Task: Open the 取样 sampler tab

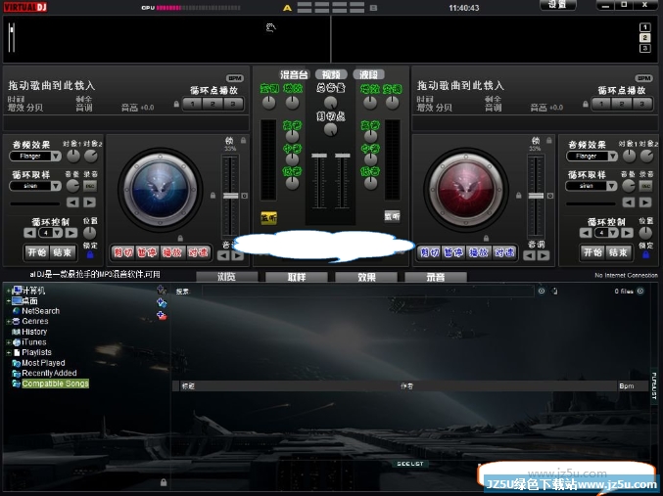Action: 297,277
